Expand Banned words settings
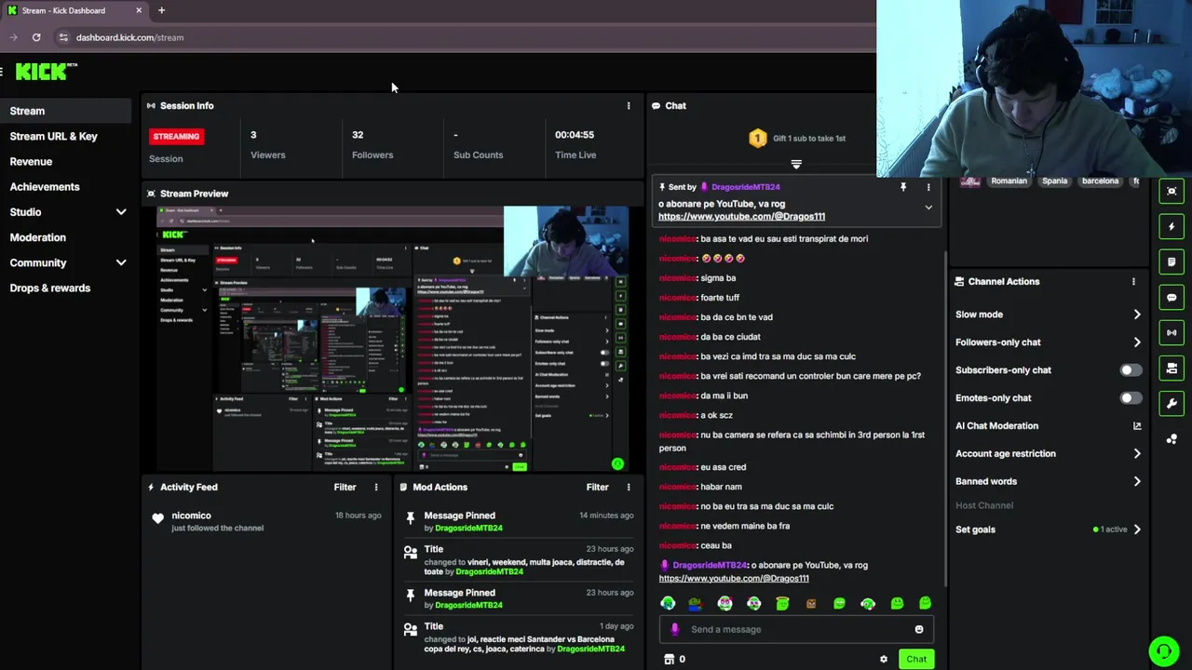The image size is (1192, 670). (x=1136, y=481)
